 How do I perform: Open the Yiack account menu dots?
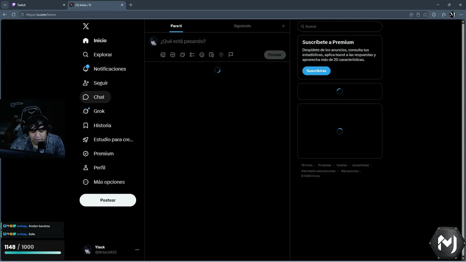137,250
